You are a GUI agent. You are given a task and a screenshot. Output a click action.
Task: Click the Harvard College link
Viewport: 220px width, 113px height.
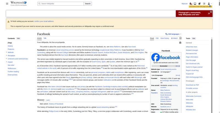tap(62, 53)
